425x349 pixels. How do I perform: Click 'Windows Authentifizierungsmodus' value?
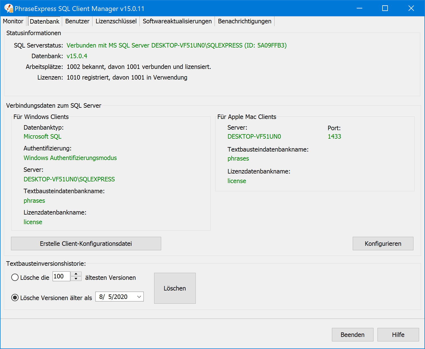(70, 158)
